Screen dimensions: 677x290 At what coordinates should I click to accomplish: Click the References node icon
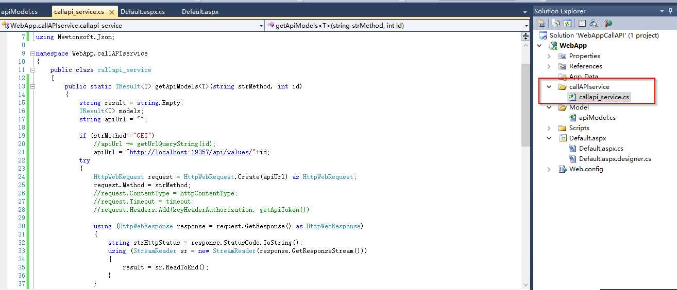[563, 66]
